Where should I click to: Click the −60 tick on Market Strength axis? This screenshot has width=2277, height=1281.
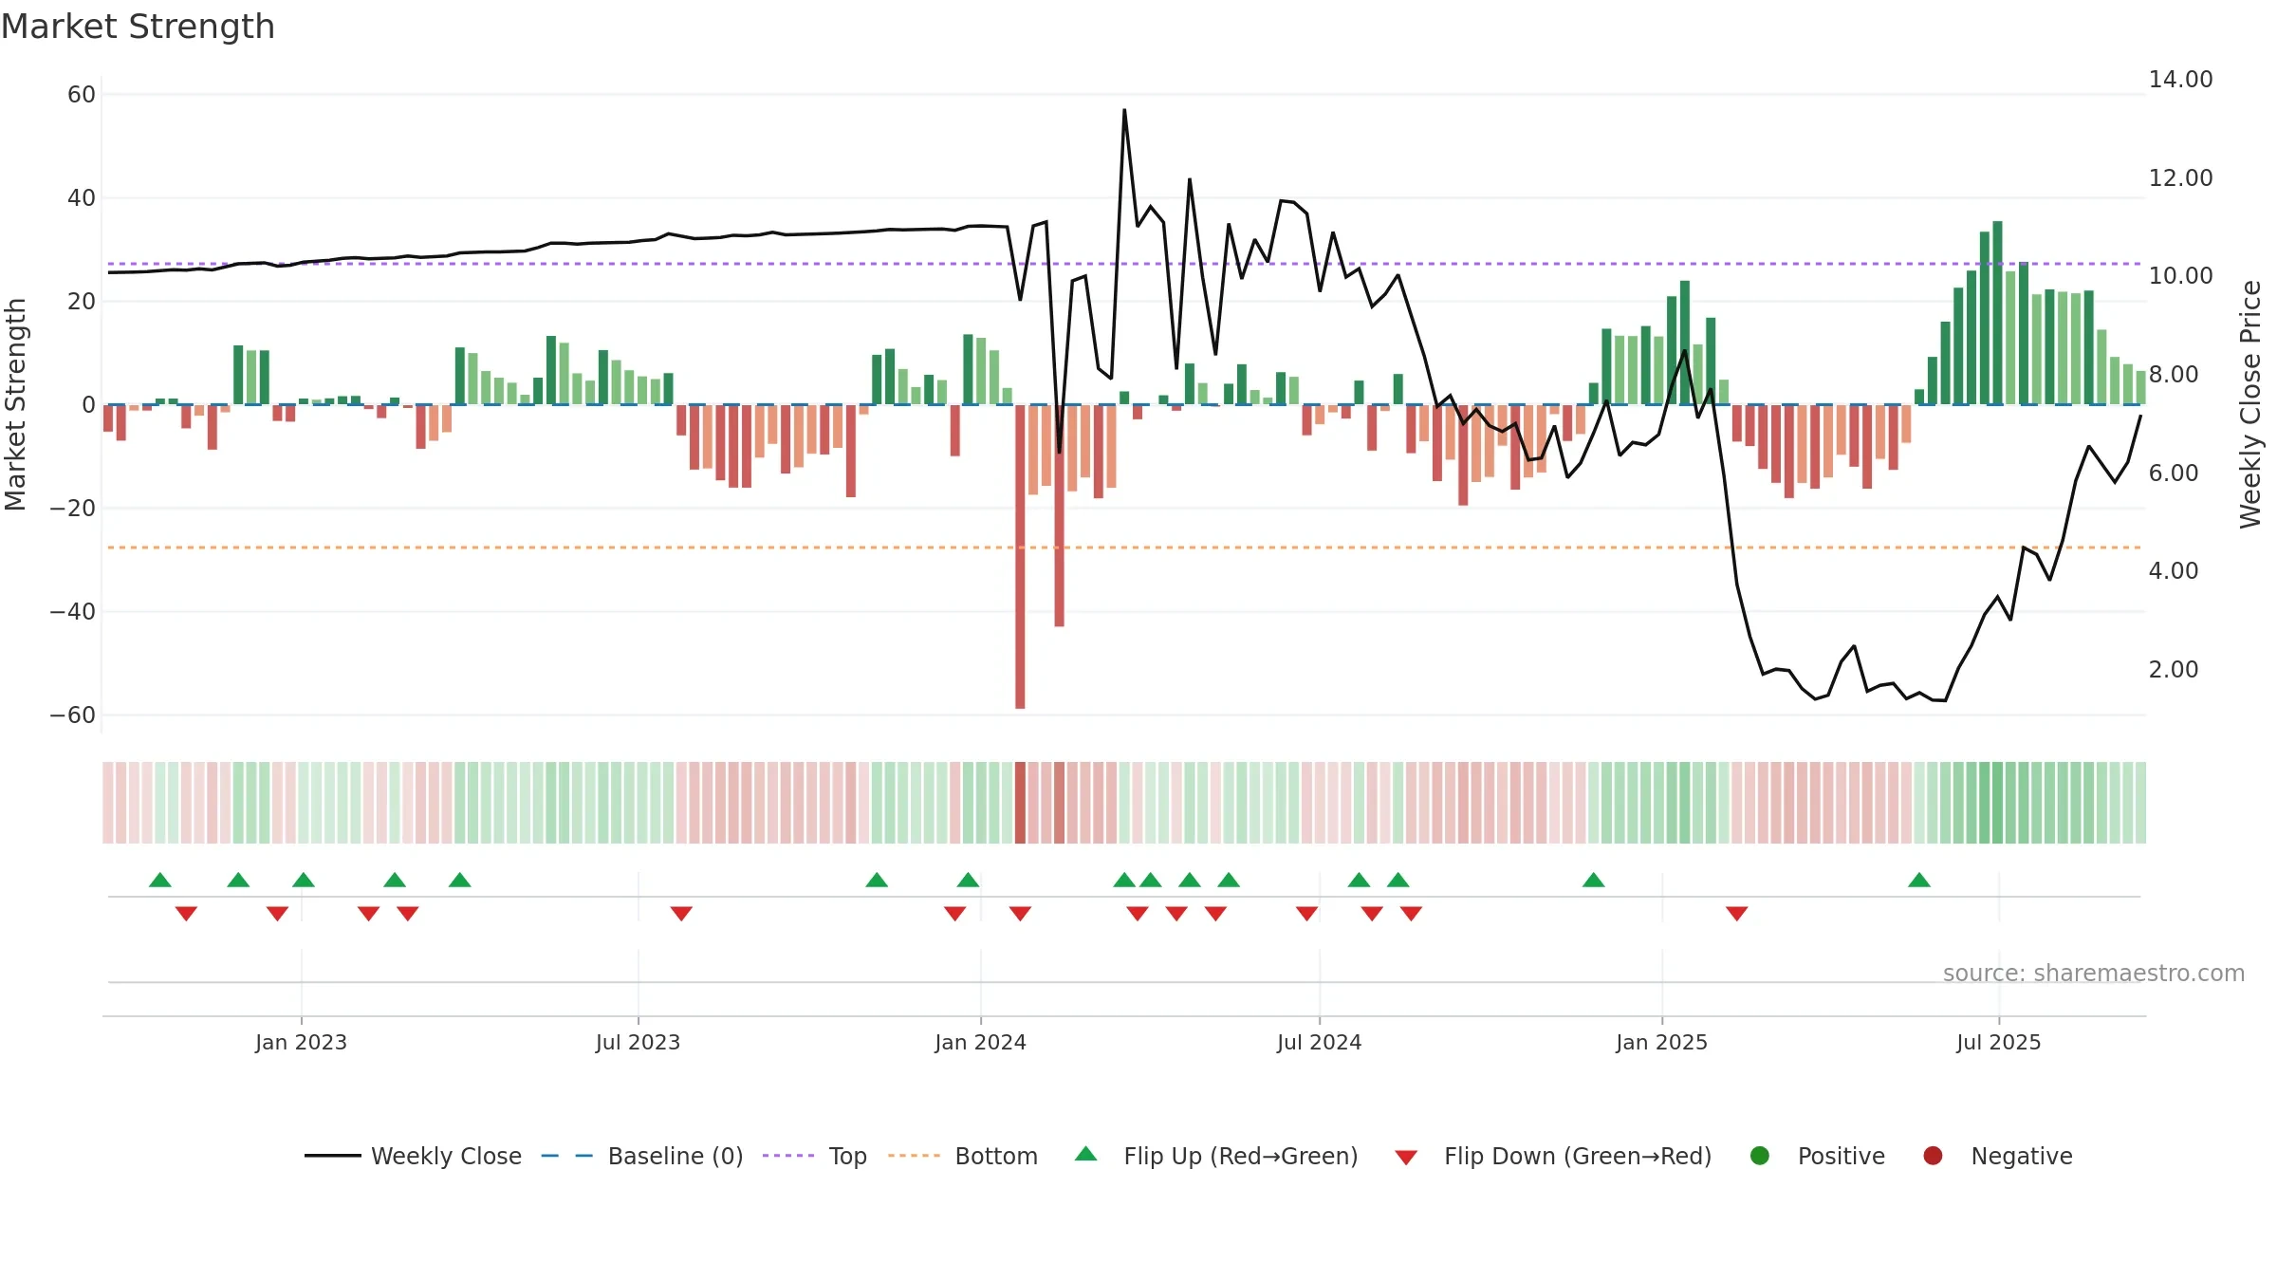pos(73,715)
